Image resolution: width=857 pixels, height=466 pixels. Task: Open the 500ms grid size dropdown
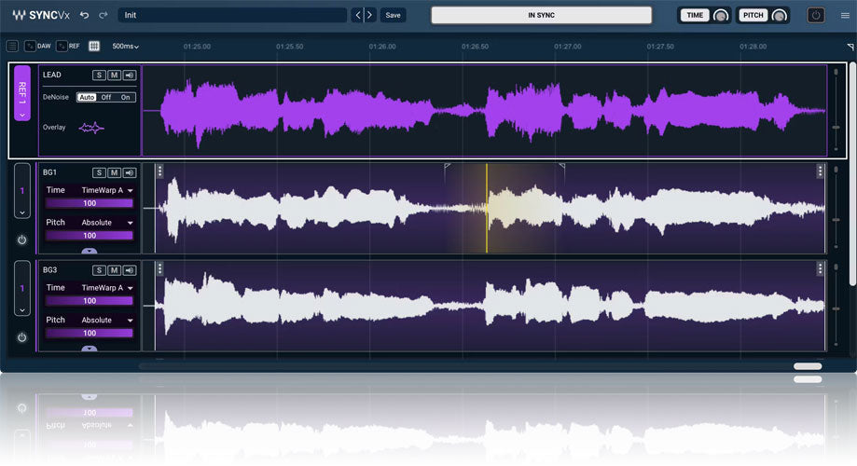(x=125, y=47)
